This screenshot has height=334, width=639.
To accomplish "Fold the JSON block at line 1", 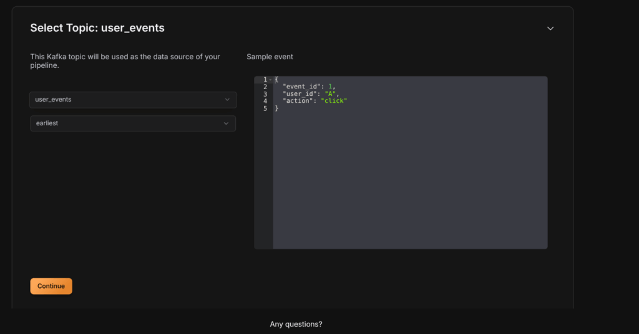I will point(270,80).
